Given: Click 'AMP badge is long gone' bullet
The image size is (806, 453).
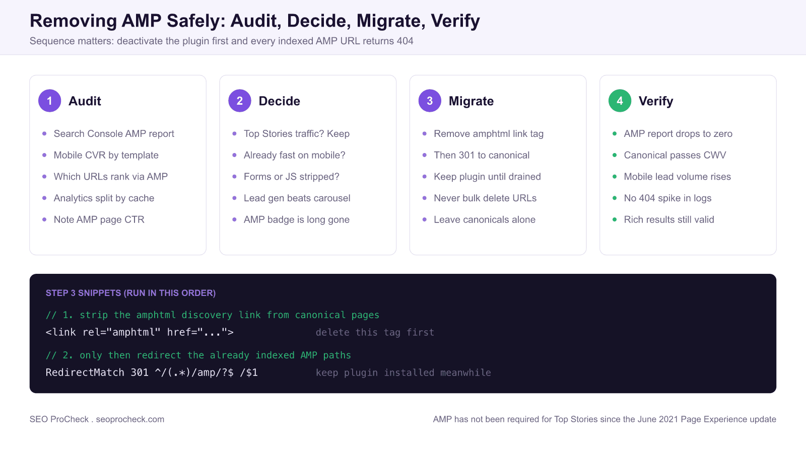Looking at the screenshot, I should click(296, 219).
